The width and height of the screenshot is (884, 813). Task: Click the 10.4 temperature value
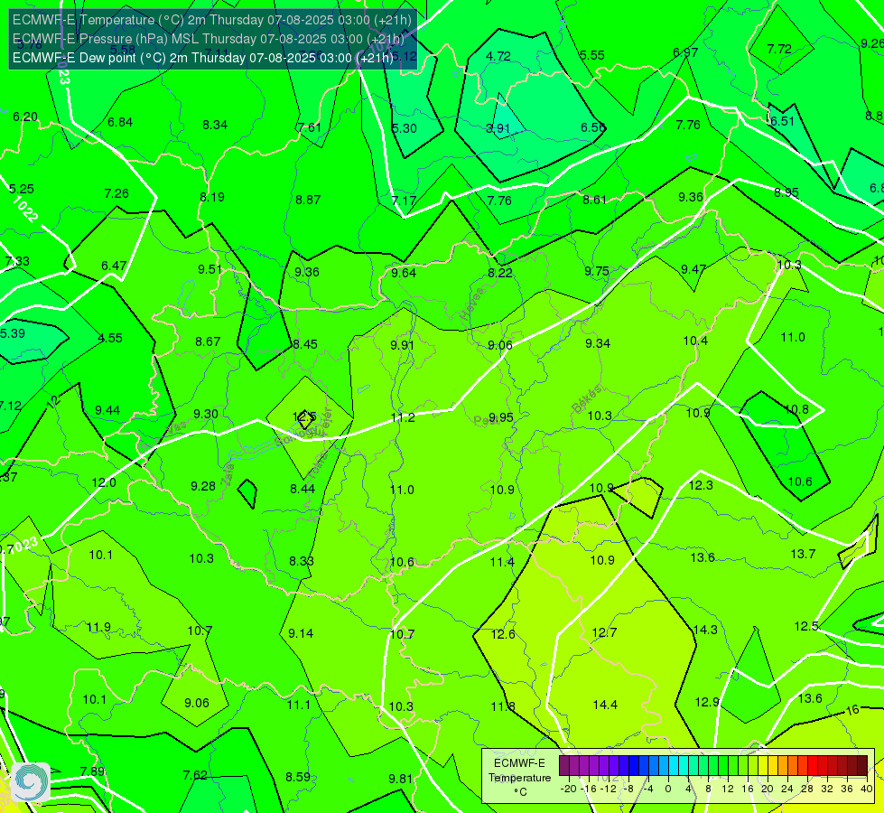click(x=695, y=341)
